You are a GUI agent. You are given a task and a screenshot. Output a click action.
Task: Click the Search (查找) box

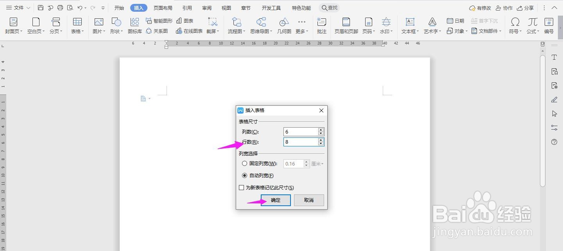coord(329,8)
